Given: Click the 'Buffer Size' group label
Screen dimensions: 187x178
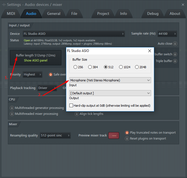Looking at the screenshot, I should click(80, 60).
